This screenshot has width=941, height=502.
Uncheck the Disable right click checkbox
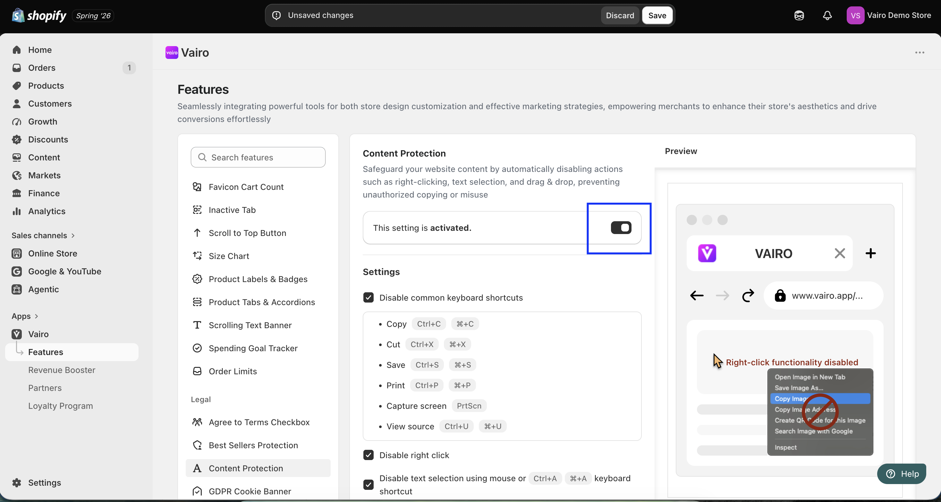(x=368, y=455)
